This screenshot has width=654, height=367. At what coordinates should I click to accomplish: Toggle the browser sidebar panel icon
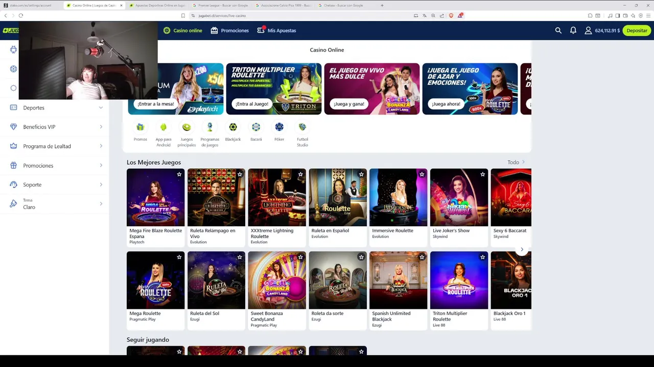tap(617, 16)
